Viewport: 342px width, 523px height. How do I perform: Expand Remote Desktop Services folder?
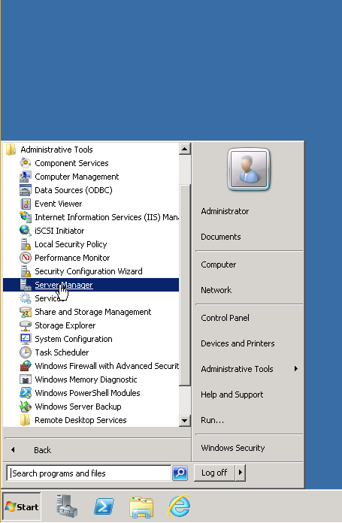[x=80, y=420]
